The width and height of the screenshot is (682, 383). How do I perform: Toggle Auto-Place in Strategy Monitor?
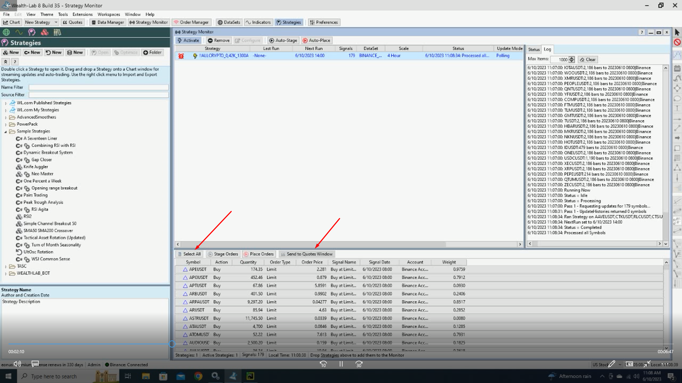click(x=316, y=40)
